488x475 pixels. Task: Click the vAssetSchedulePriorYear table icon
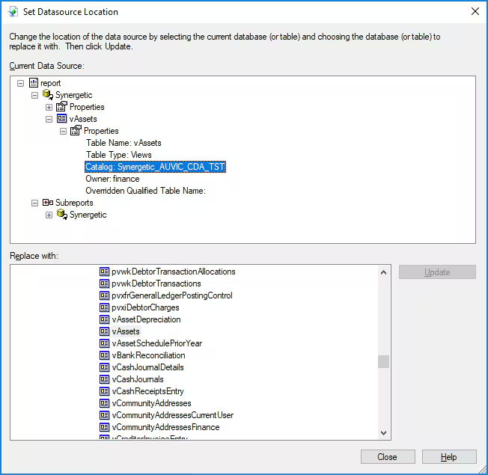click(104, 343)
